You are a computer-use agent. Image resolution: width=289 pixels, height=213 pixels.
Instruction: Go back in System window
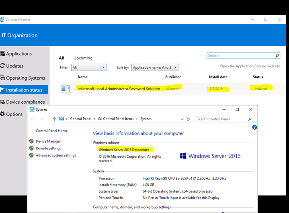coord(33,119)
